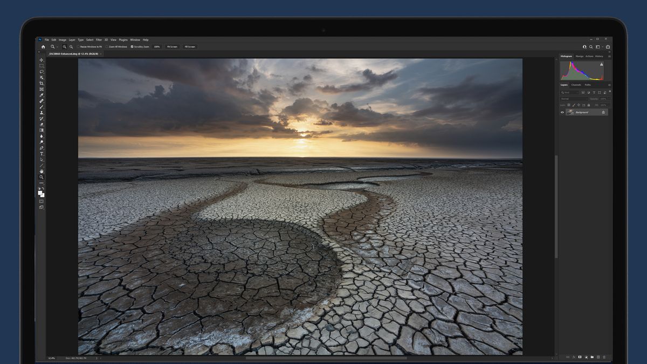The width and height of the screenshot is (647, 364).
Task: Enable Resize Windows to Fit
Action: coord(78,47)
